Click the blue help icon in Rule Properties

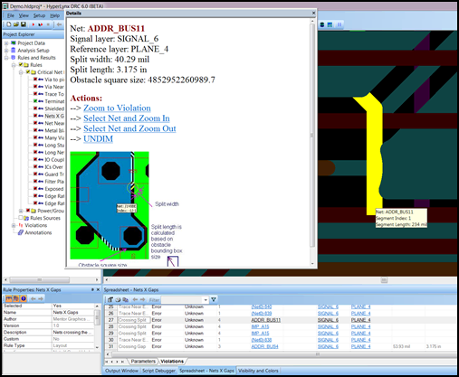point(24,298)
